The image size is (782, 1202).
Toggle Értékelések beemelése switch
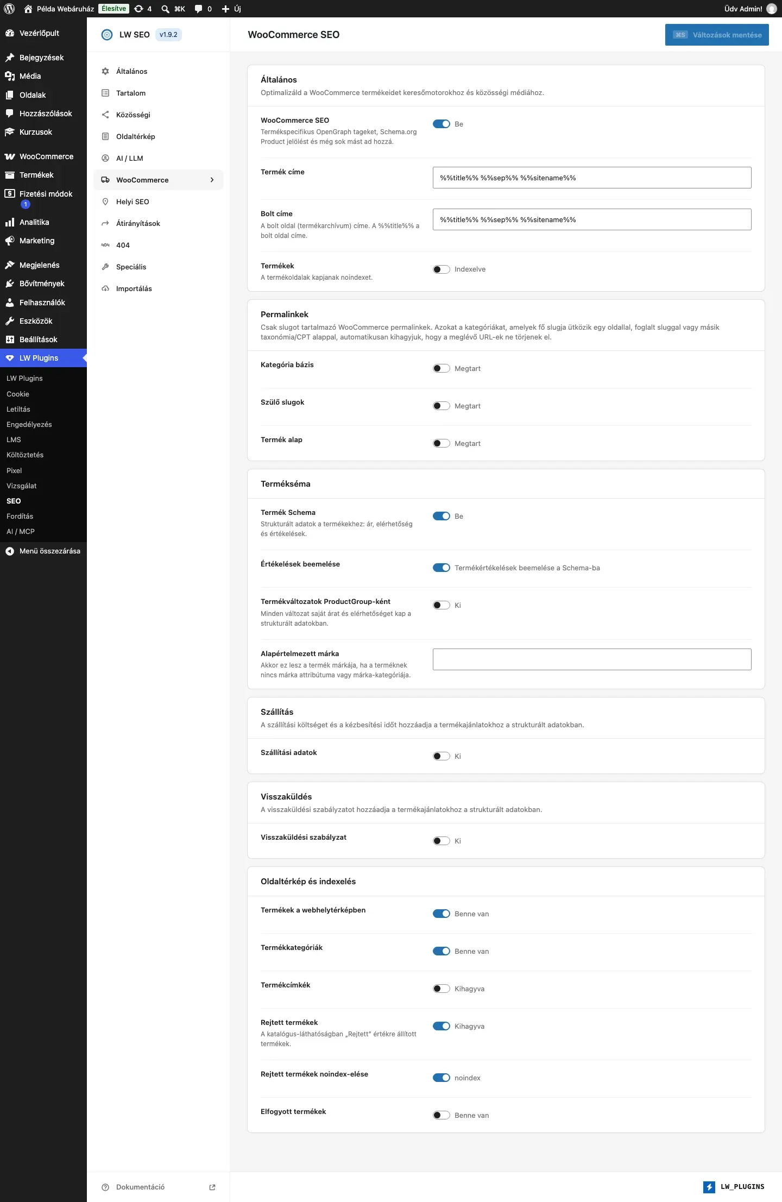coord(442,568)
